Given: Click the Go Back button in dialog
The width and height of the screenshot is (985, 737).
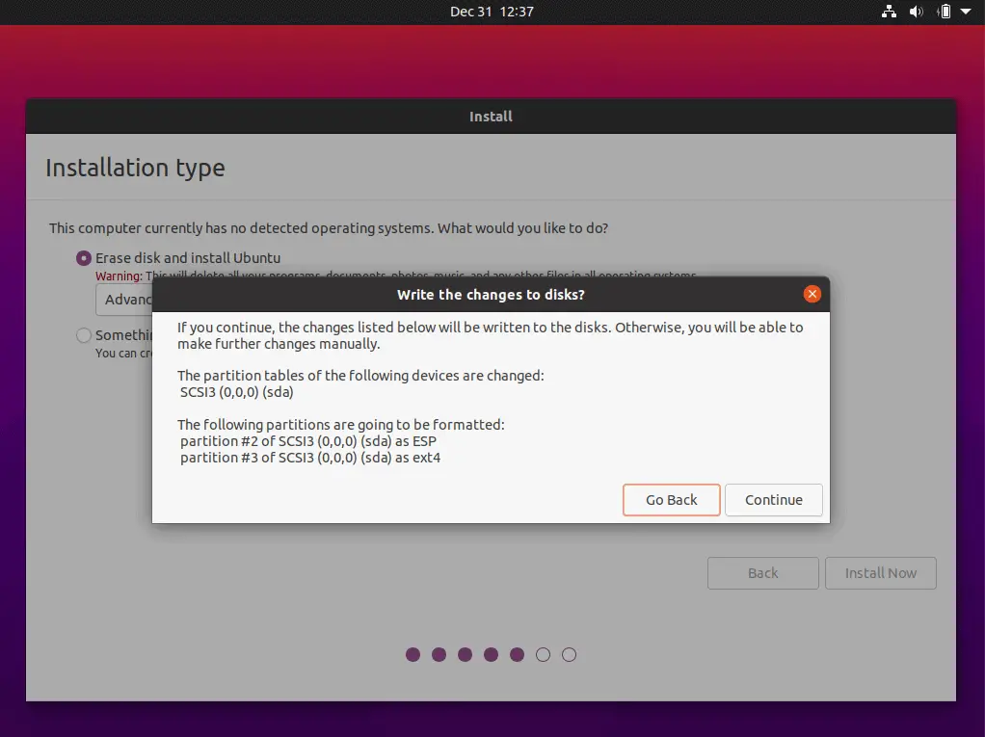Looking at the screenshot, I should coord(671,500).
